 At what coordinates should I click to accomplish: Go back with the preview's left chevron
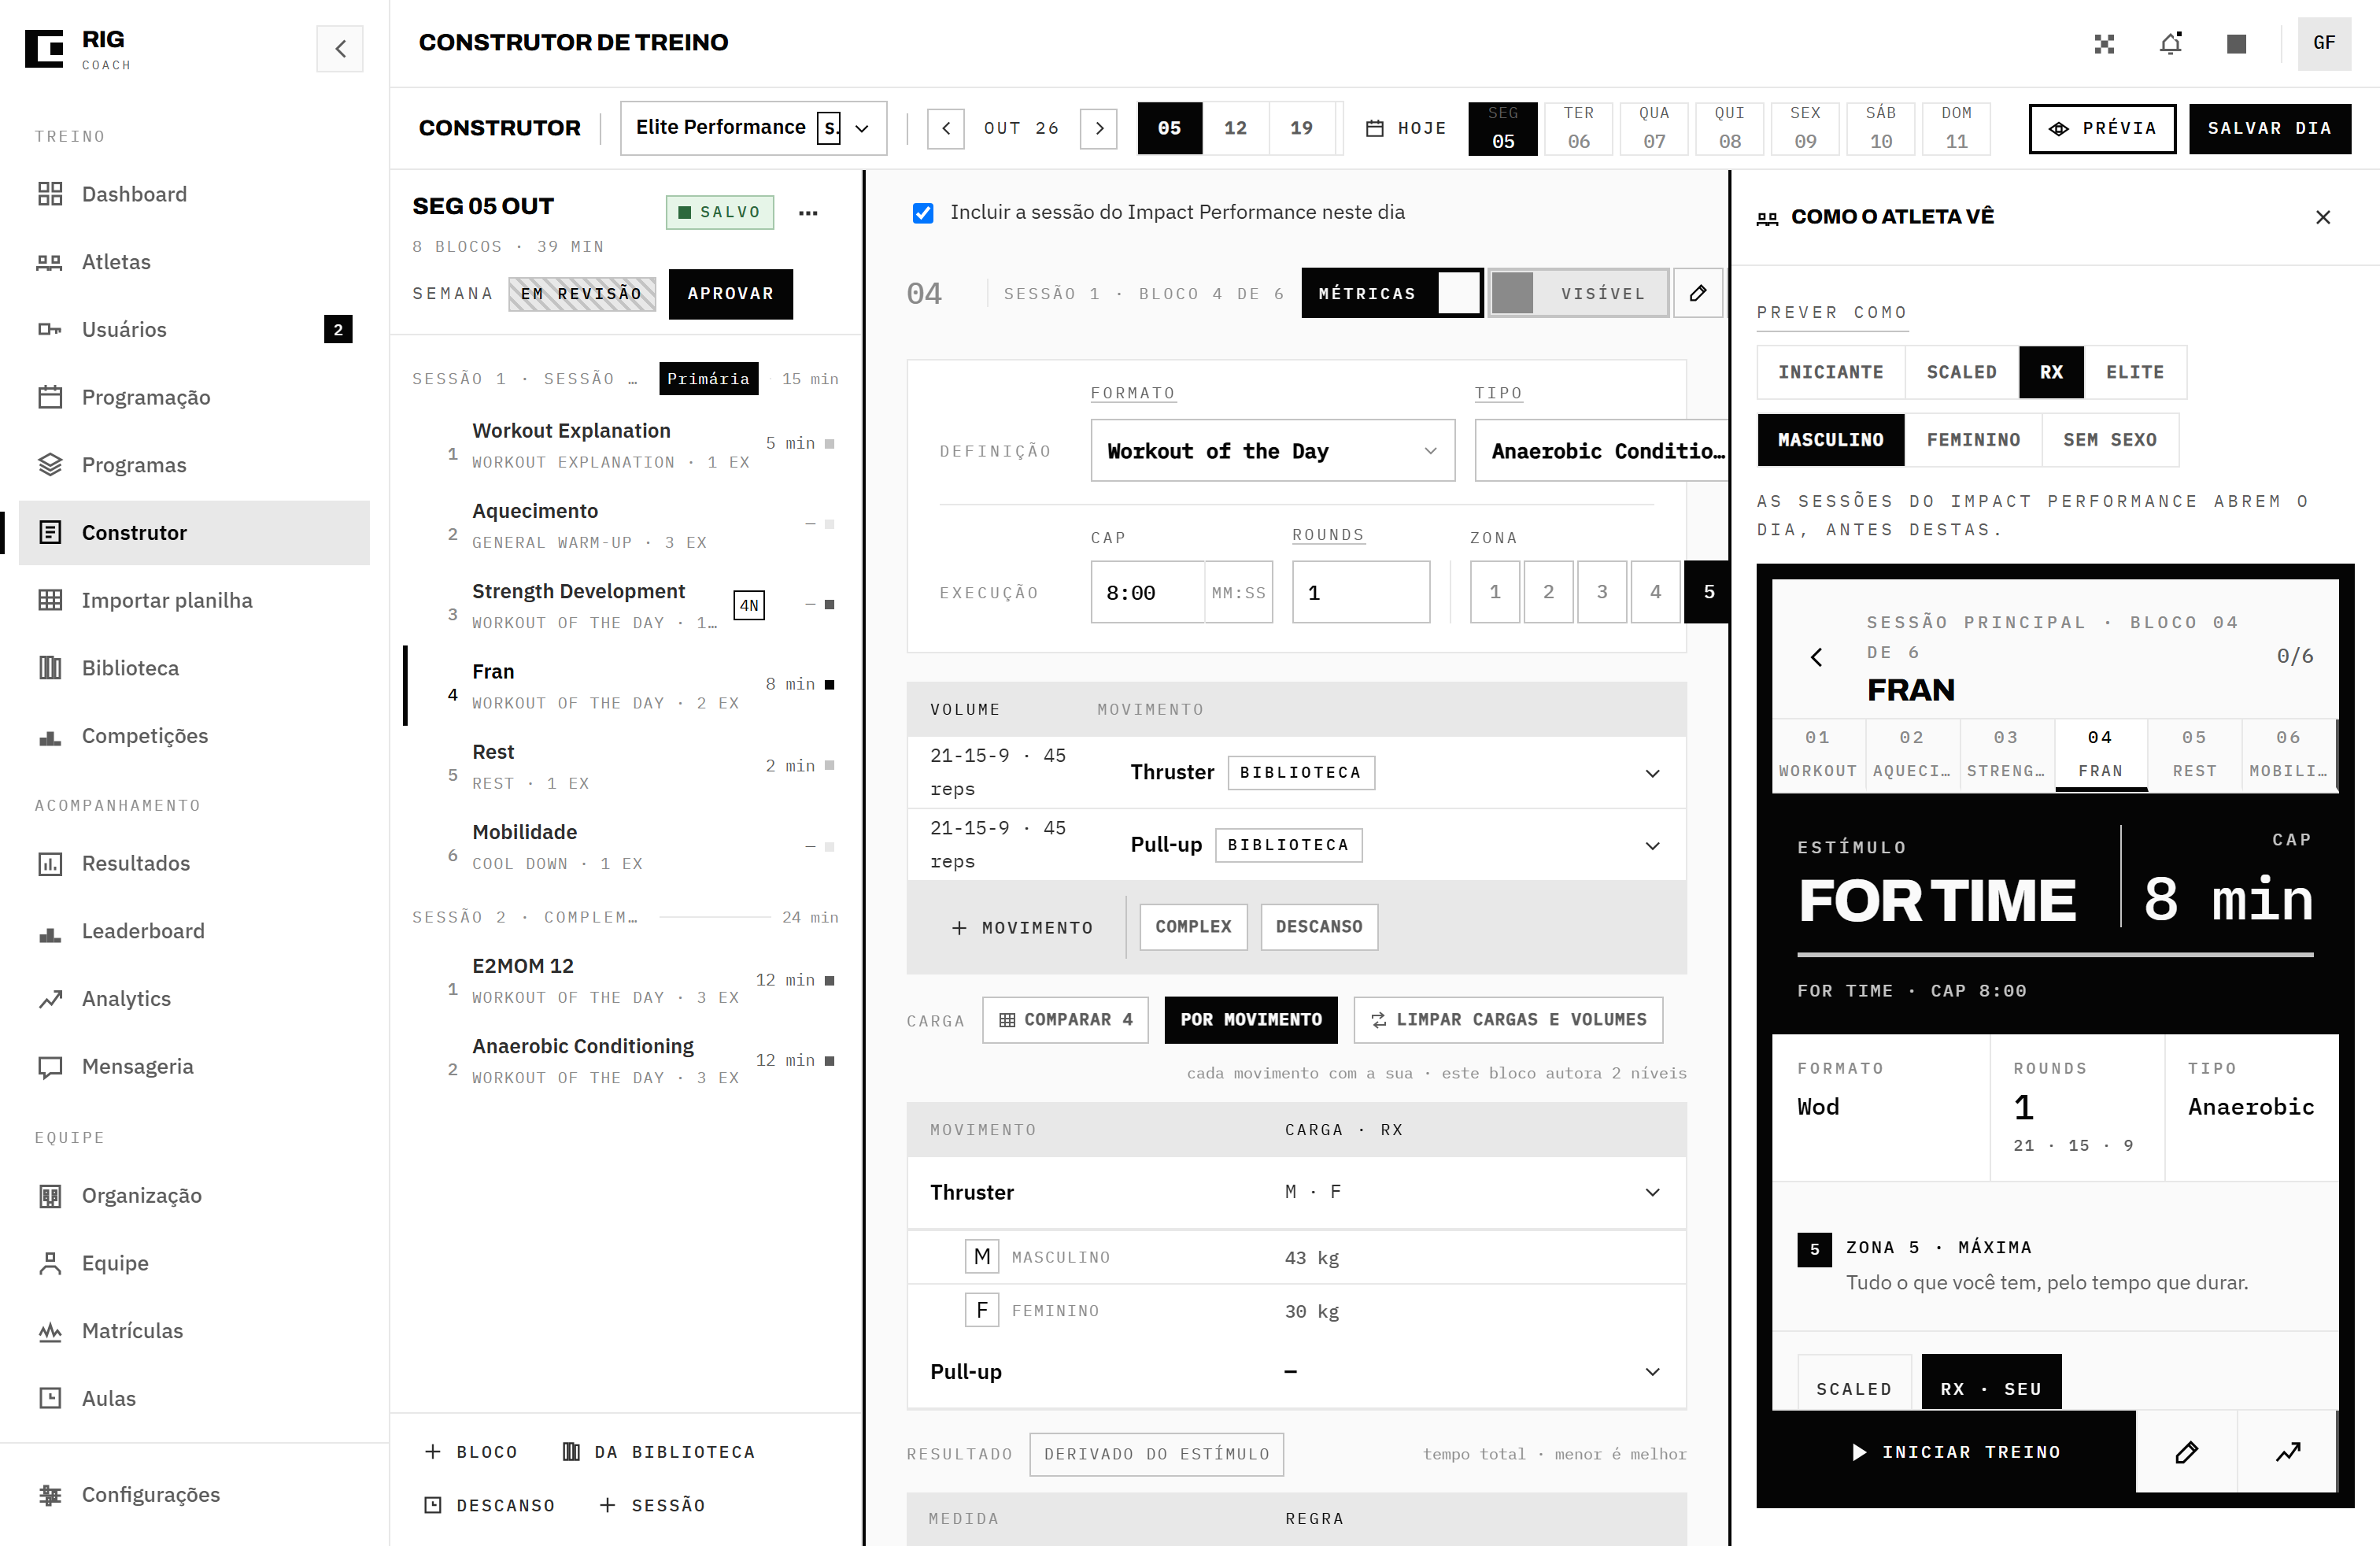coord(1817,657)
